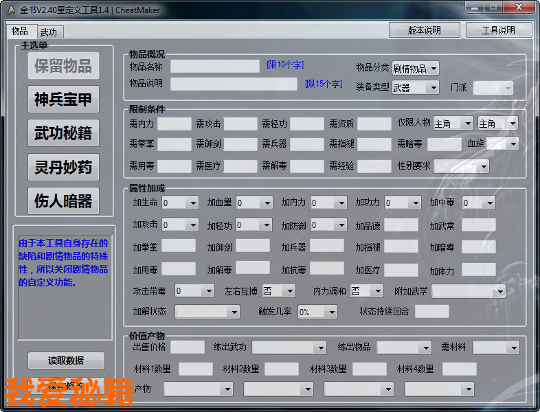This screenshot has width=540, height=412.
Task: Click the 物品名称 text field
Action: 214,66
